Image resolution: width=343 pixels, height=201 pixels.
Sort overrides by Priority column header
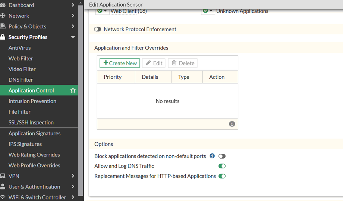[113, 77]
